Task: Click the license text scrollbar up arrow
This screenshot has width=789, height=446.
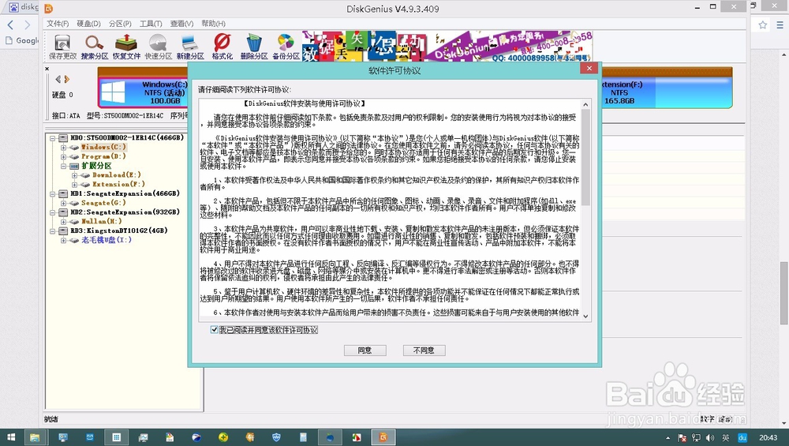Action: coord(585,104)
